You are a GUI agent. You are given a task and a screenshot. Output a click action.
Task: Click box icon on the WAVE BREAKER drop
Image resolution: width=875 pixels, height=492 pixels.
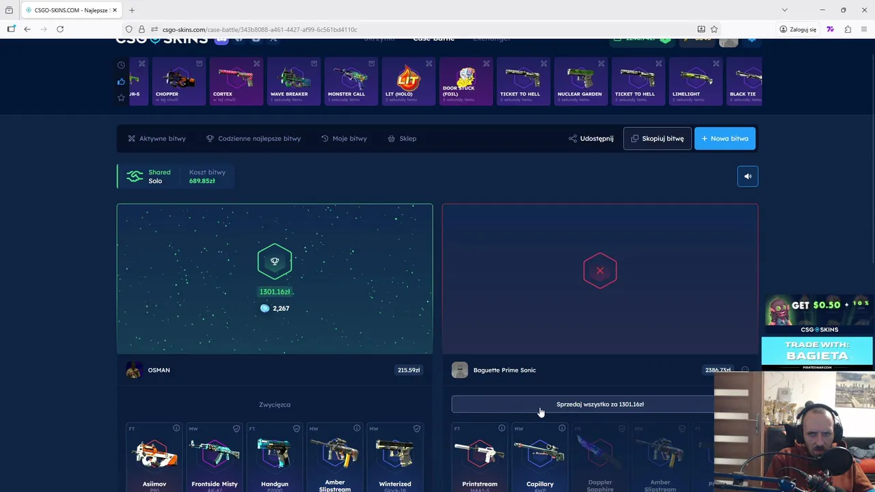click(314, 64)
